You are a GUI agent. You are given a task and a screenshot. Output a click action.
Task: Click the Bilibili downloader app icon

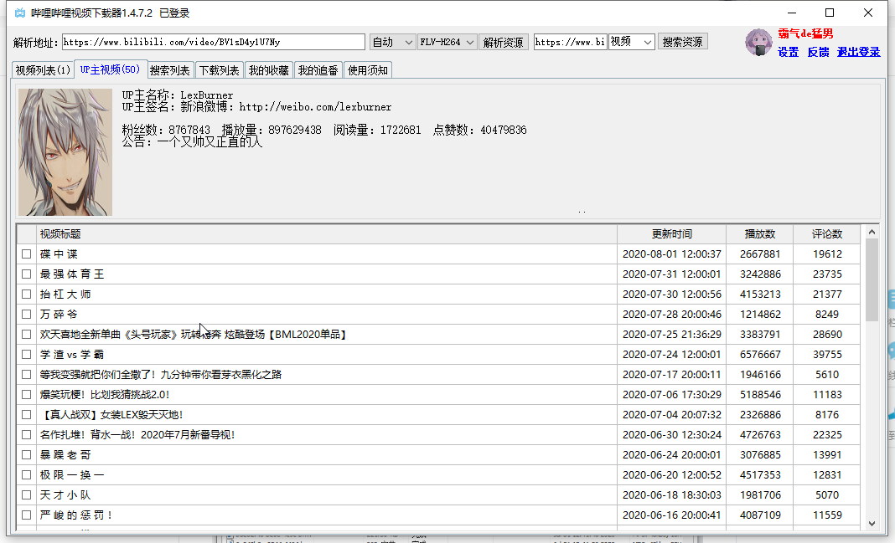pyautogui.click(x=20, y=13)
